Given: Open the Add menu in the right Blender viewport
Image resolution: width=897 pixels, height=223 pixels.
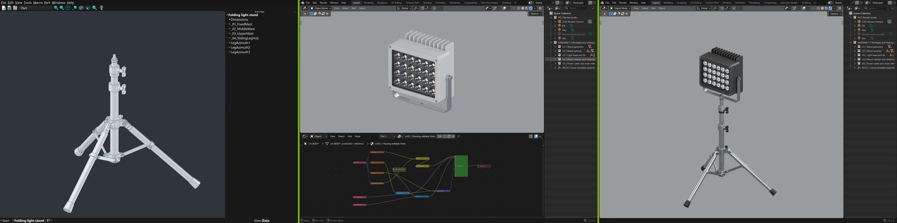Looking at the screenshot, I should point(653,8).
